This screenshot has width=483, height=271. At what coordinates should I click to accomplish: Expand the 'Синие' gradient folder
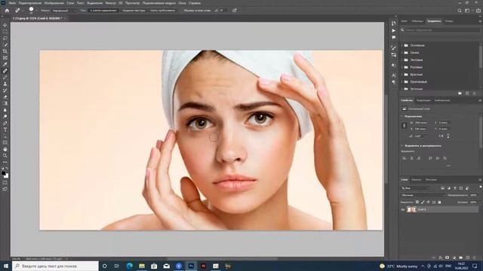402,53
